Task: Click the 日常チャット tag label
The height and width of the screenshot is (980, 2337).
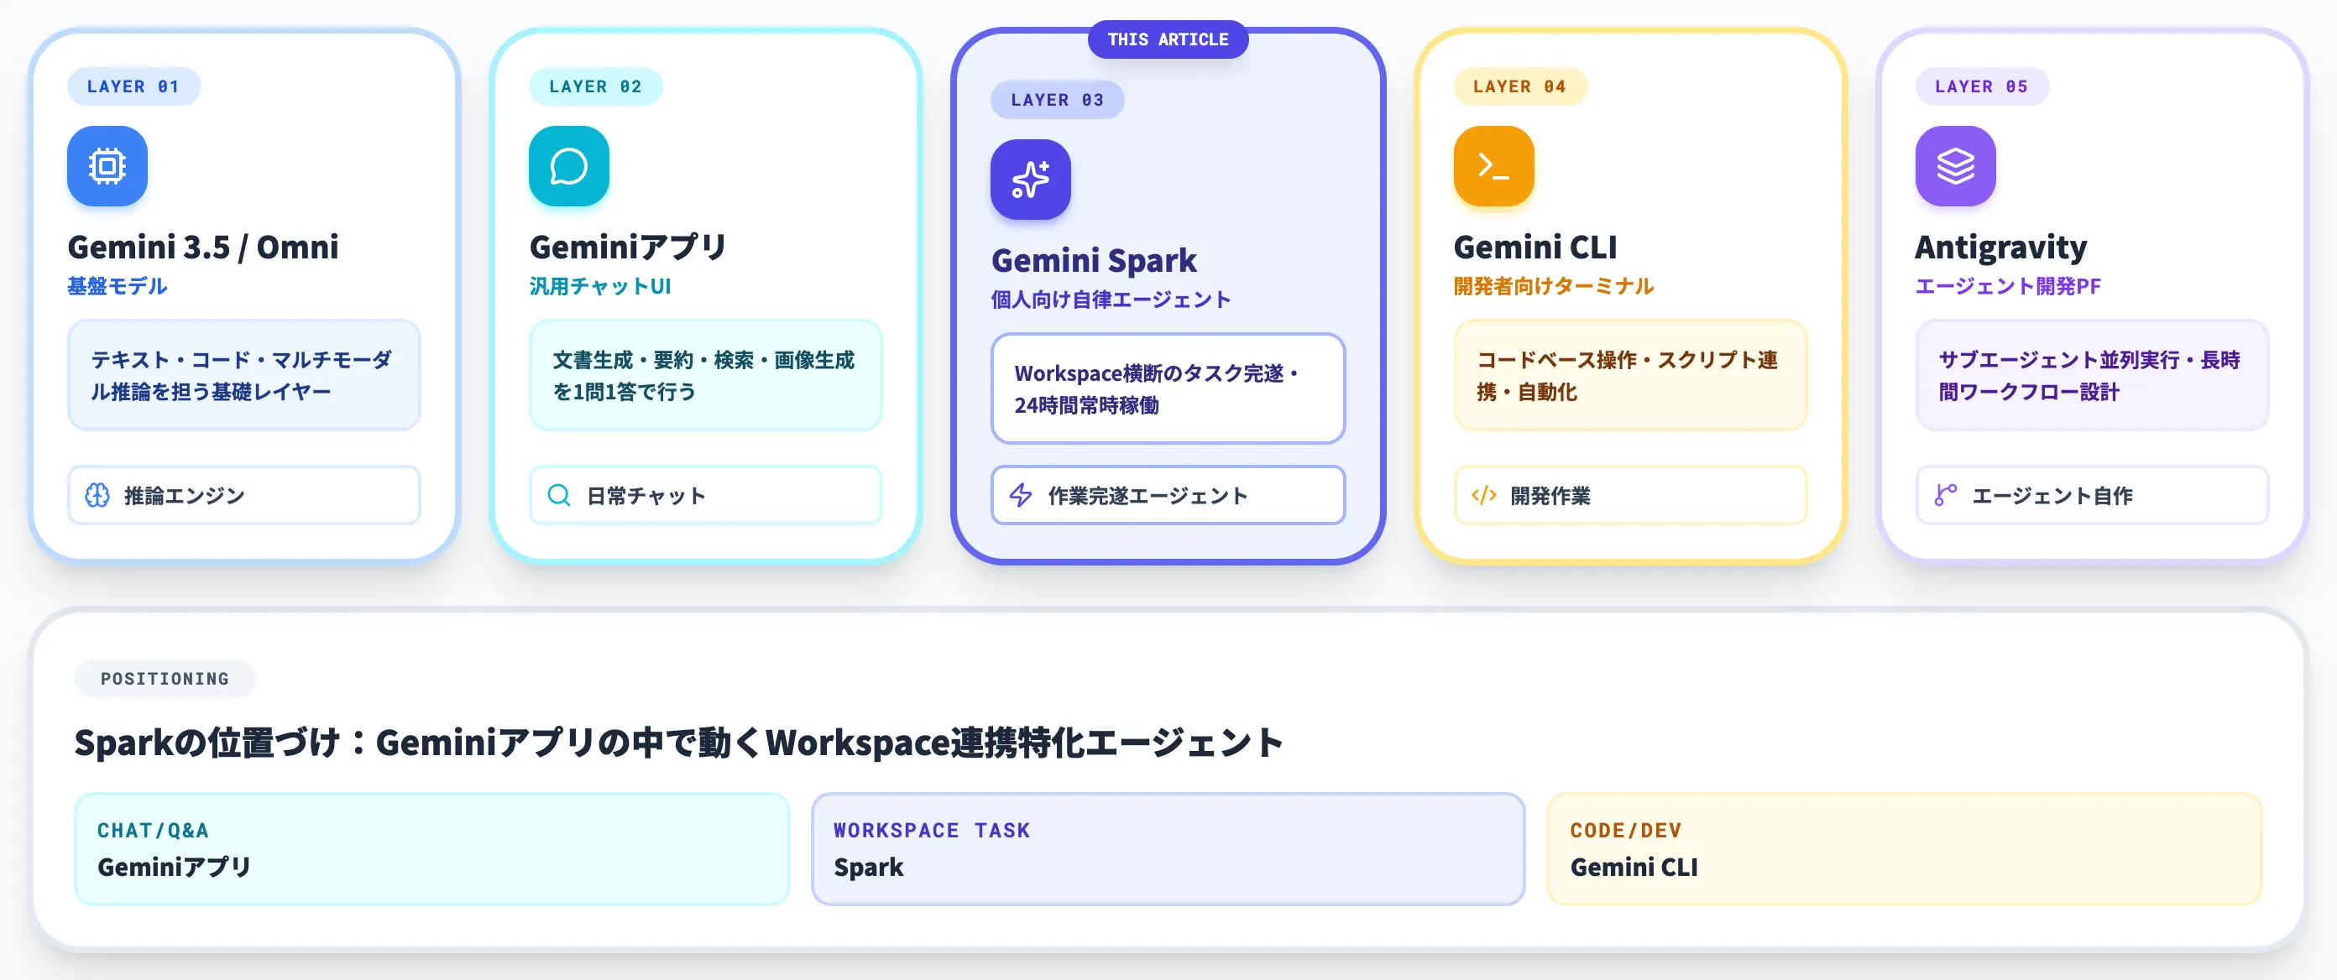Action: coord(646,496)
